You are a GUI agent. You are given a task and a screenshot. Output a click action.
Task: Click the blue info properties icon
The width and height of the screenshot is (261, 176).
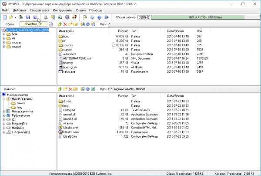point(92,17)
